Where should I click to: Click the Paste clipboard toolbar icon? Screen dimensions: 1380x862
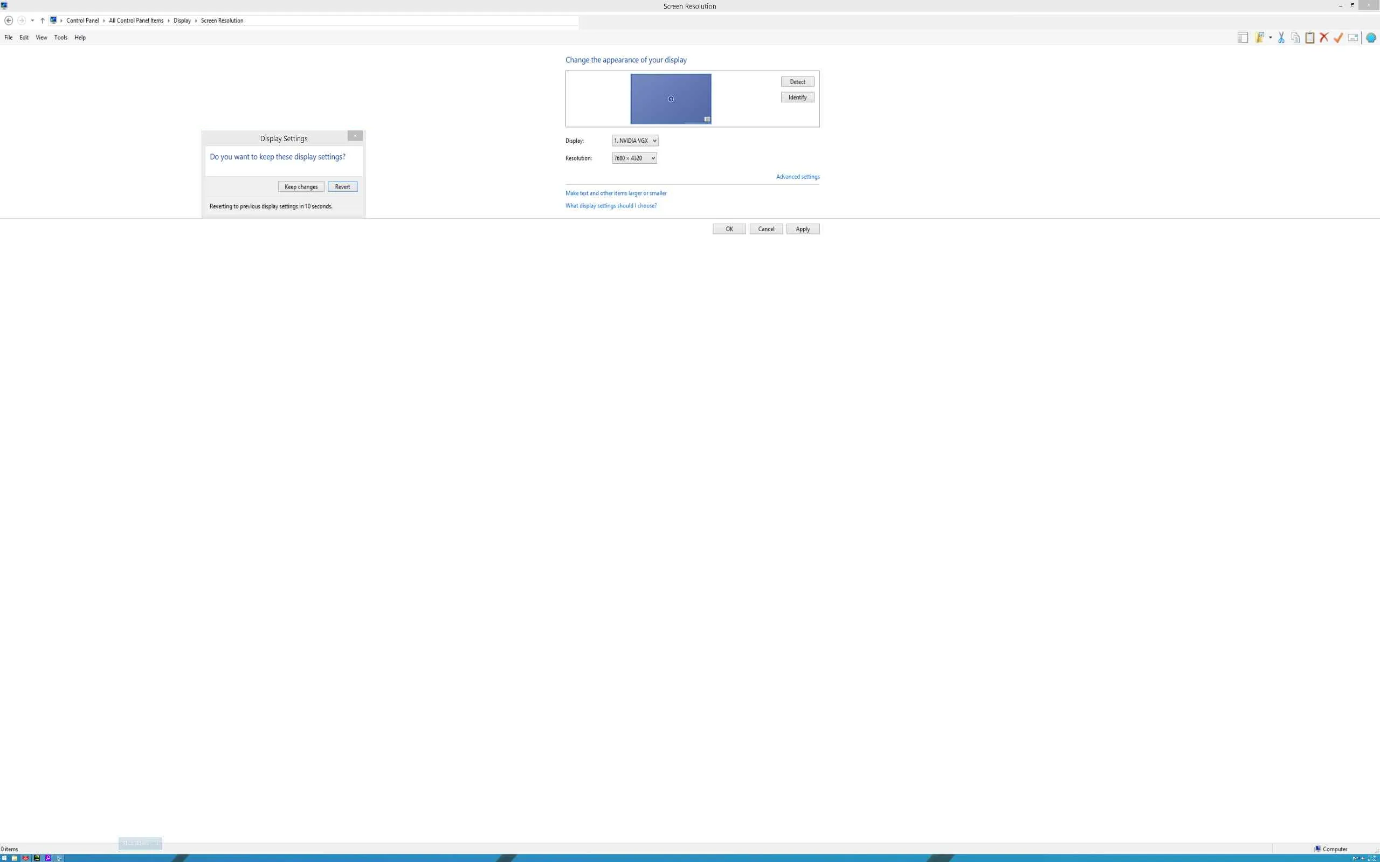pyautogui.click(x=1309, y=38)
